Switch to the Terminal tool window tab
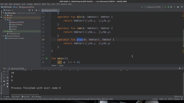This screenshot has width=184, height=103. (x=26, y=97)
